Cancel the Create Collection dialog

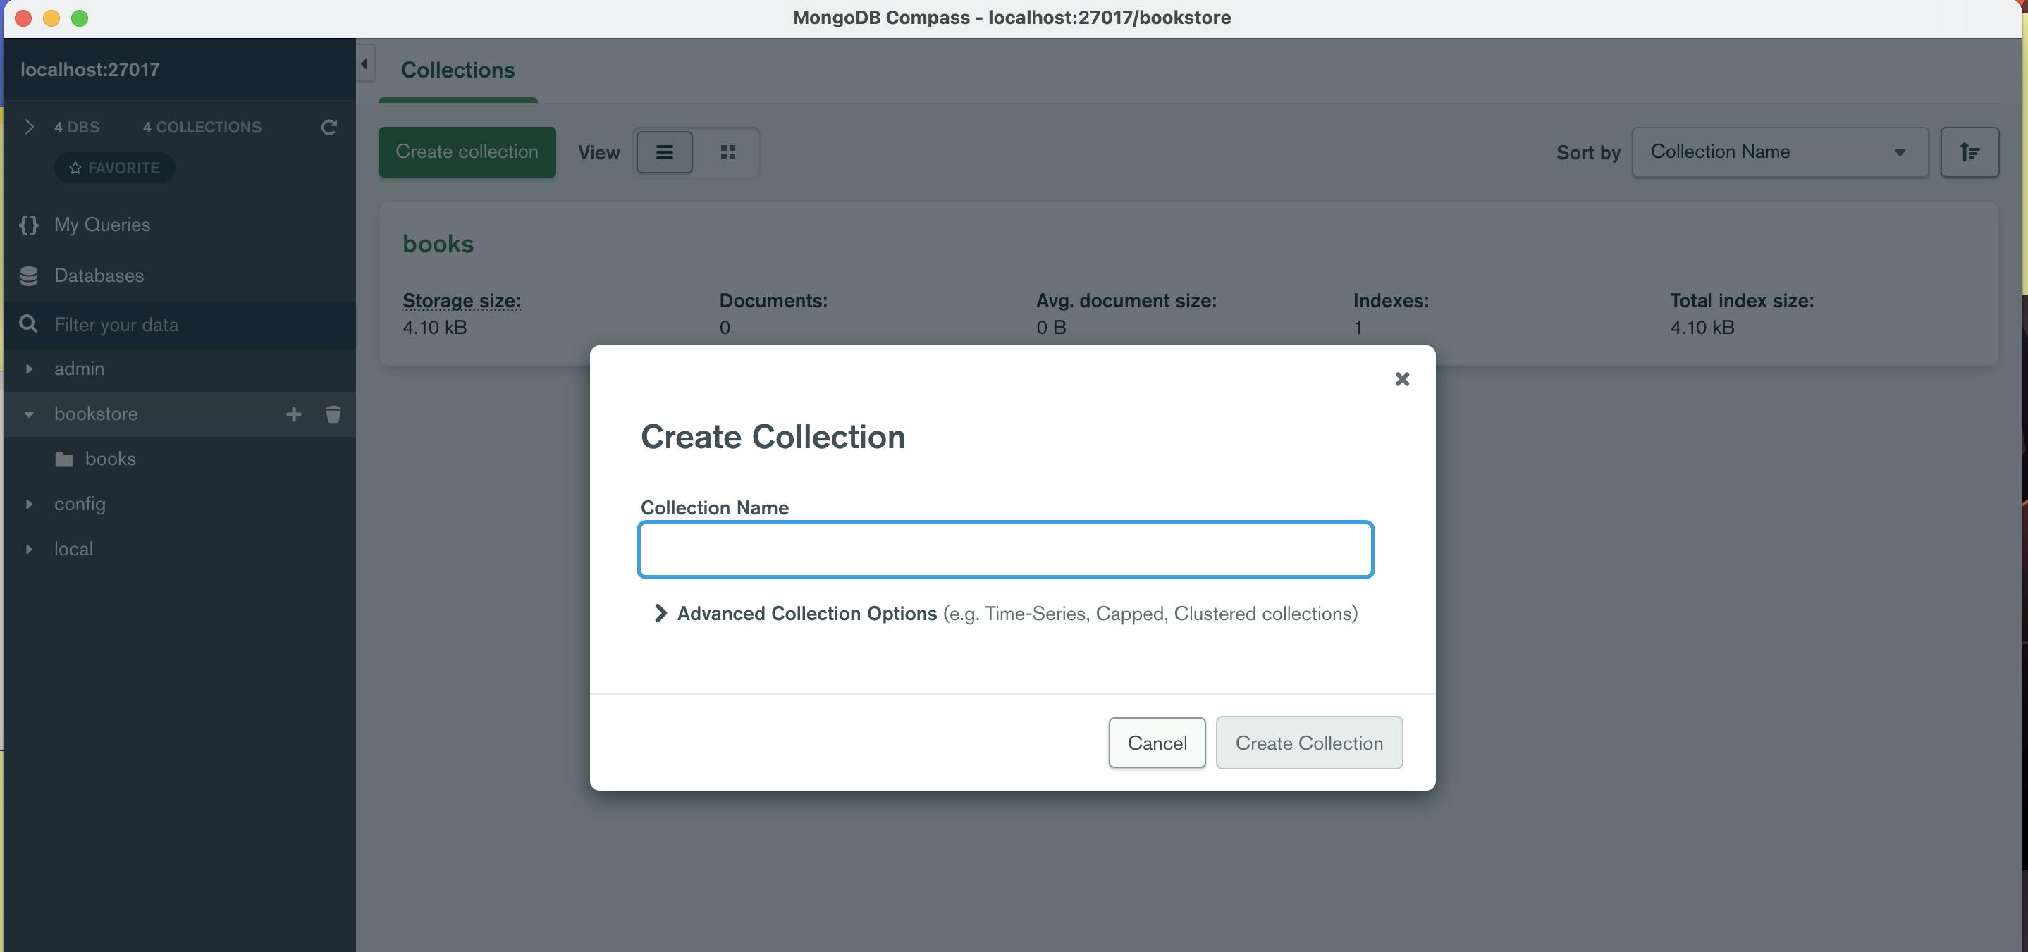[x=1157, y=743]
